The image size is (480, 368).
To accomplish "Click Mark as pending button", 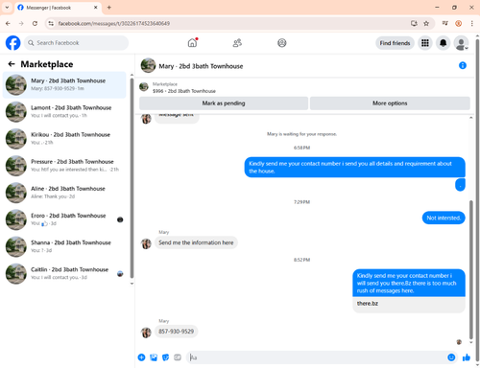I will (224, 103).
